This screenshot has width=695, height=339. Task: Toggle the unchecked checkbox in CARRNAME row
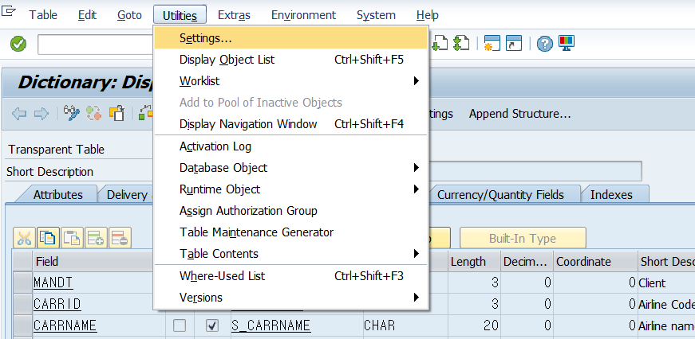click(180, 325)
